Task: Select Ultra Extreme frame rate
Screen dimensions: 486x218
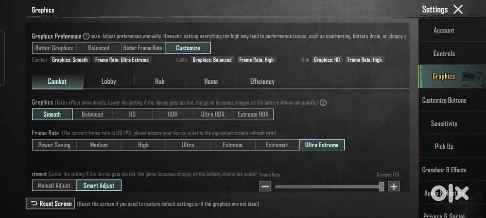Action: coord(322,145)
